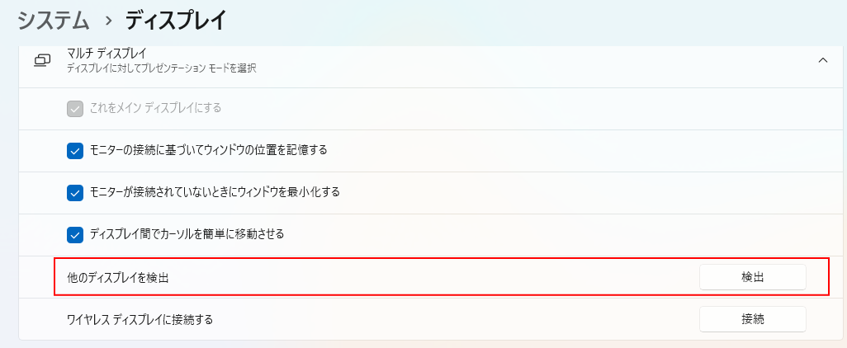Viewport: 847px width, 348px height.
Task: Disable easy cursor movement between displays checkbox
Action: (75, 234)
